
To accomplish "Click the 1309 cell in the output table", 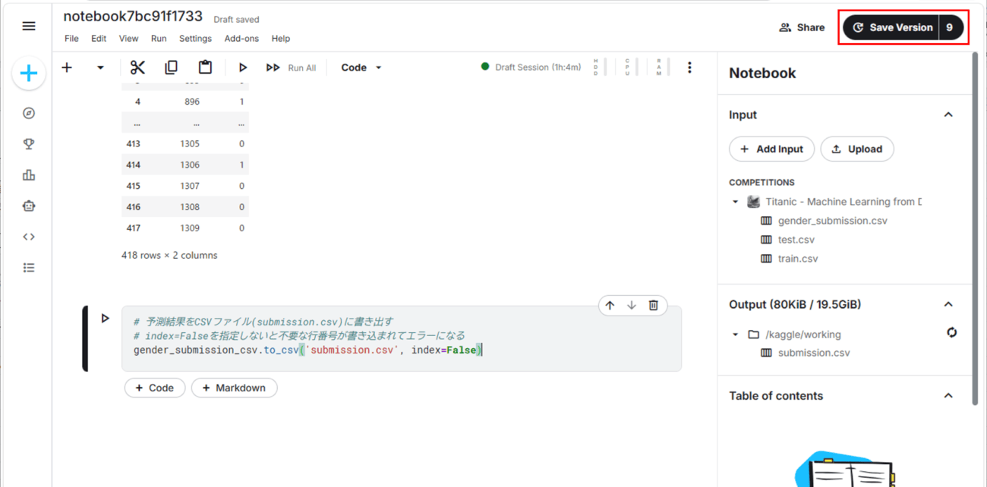I will pyautogui.click(x=190, y=228).
